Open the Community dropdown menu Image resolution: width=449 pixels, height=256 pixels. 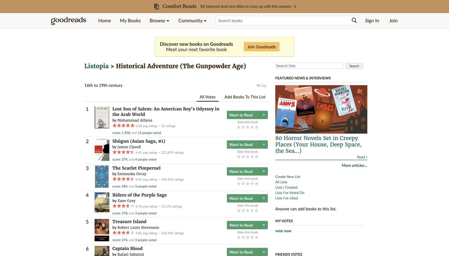tap(192, 21)
